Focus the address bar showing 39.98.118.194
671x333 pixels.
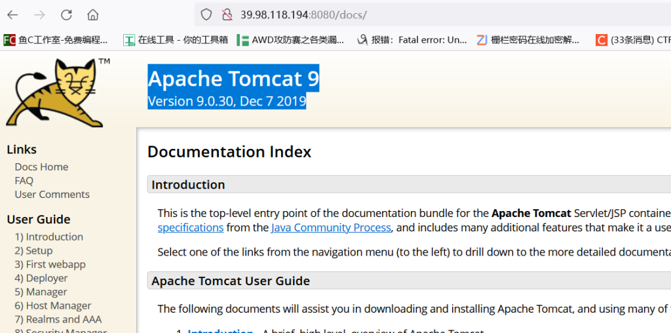pos(393,14)
